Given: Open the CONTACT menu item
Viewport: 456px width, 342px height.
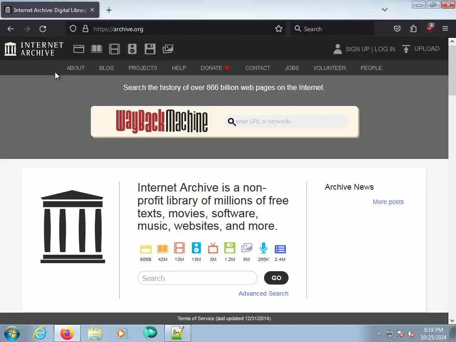Looking at the screenshot, I should pos(258,68).
